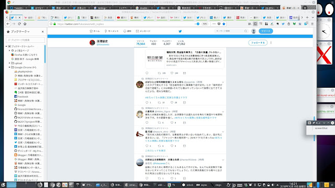Viewport: 335px width, 188px height.
Task: Click the Twitter home icon link
Action: (95, 31)
